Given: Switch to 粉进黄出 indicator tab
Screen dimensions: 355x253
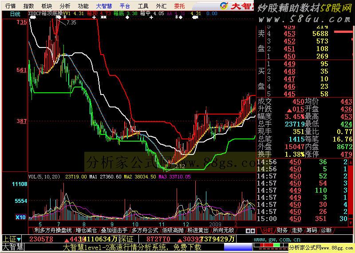Looking at the screenshot, I should tap(198, 230).
